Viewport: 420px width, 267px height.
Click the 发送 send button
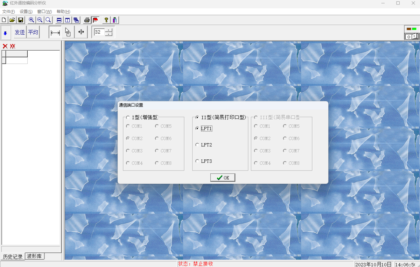tap(20, 32)
